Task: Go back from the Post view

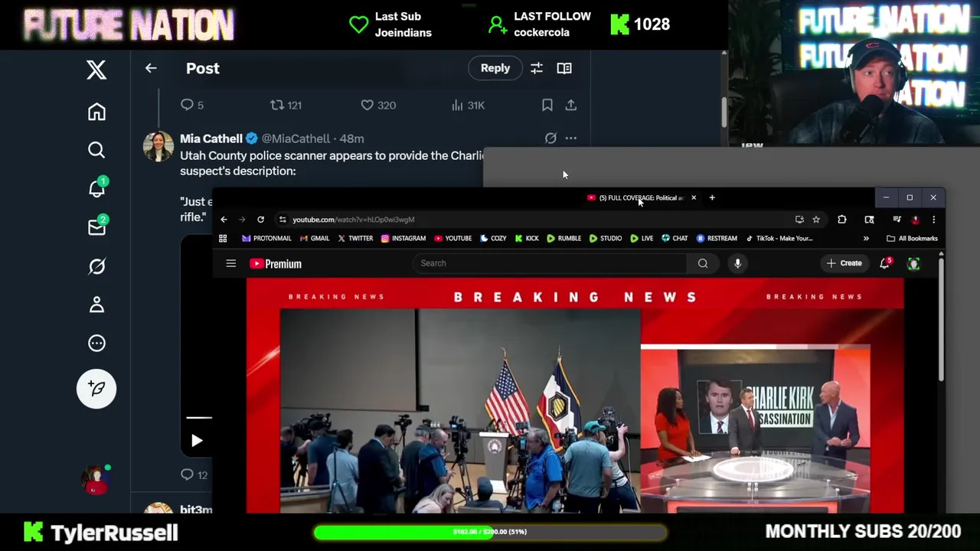Action: [151, 68]
